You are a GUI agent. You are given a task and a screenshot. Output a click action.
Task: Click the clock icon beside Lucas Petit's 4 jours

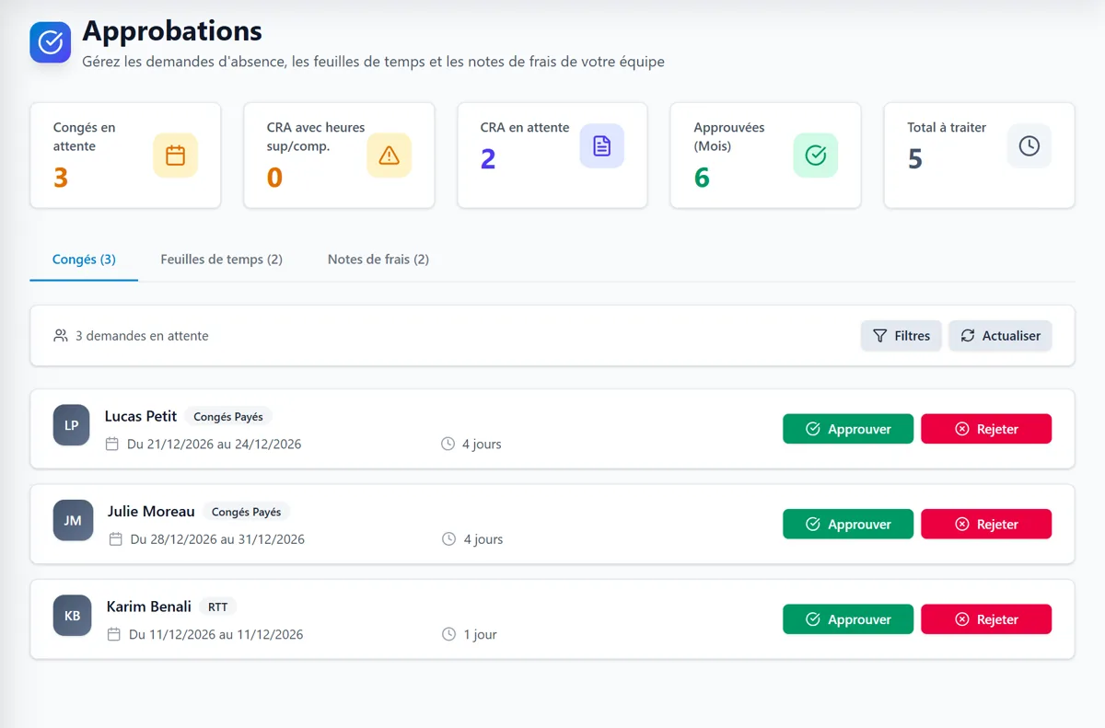coord(448,444)
